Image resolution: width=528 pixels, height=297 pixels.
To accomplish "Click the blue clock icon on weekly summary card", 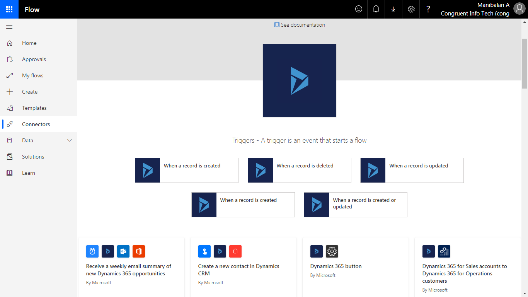I will point(92,251).
